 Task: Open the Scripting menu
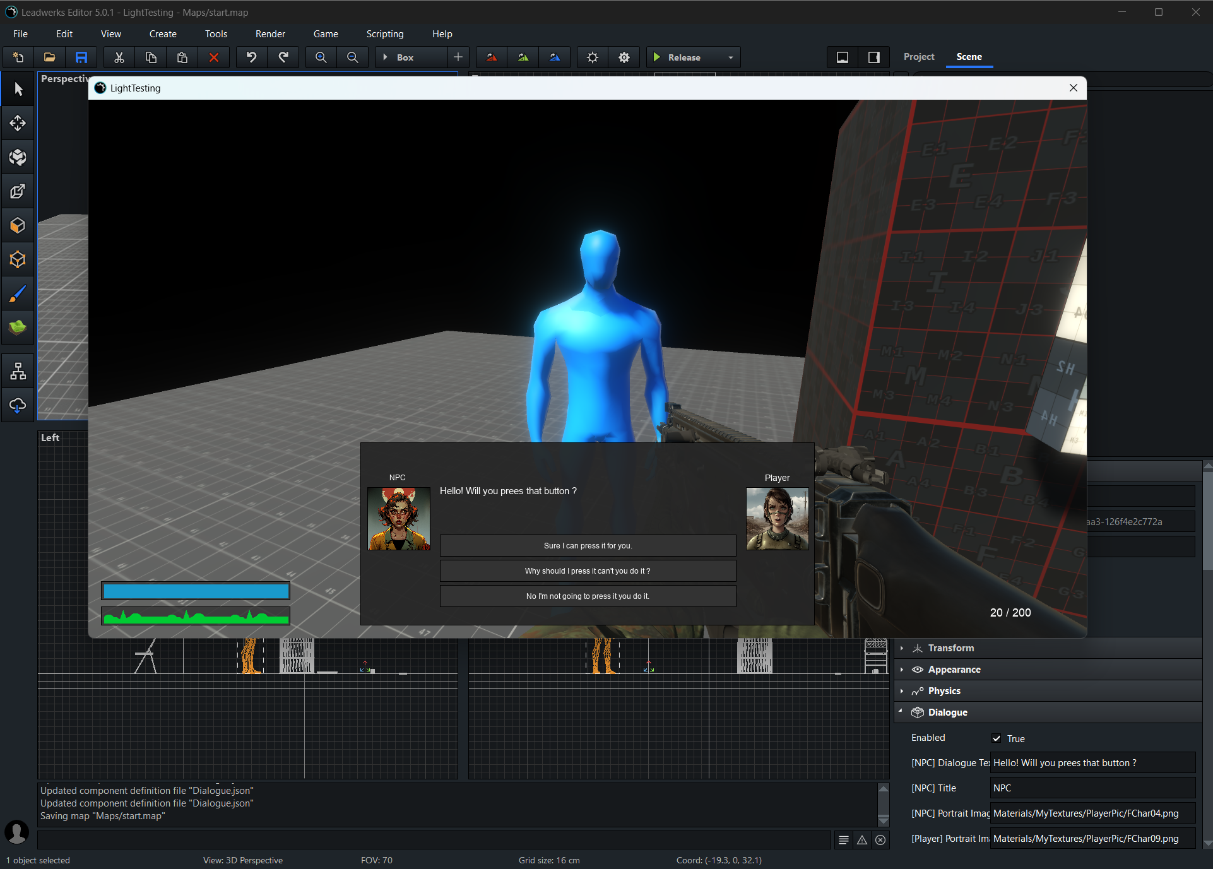[385, 34]
